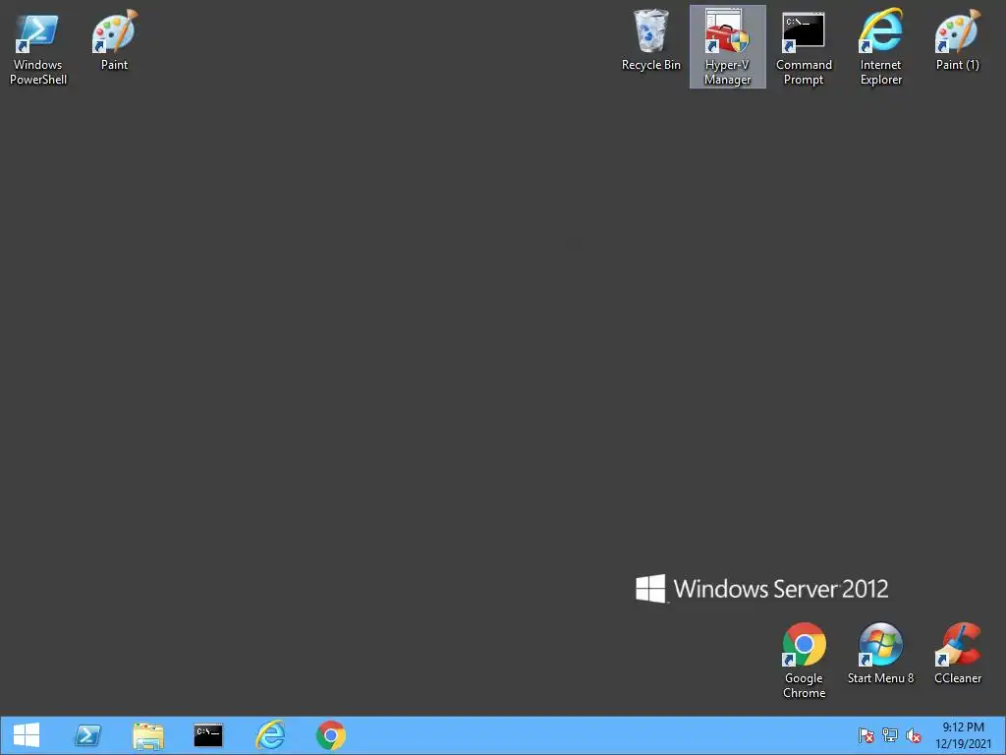The image size is (1006, 755).
Task: Select the Command Prompt desktop shortcut
Action: coord(804,47)
